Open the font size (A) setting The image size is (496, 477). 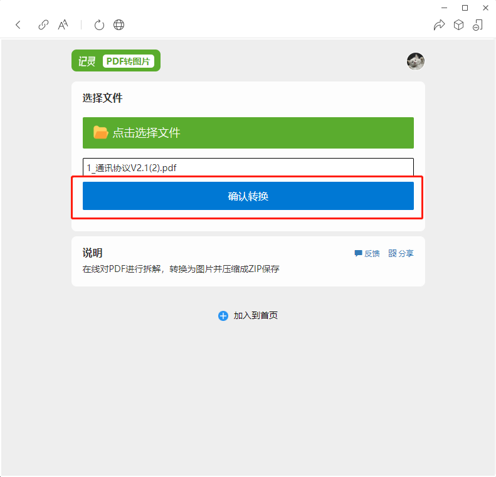click(x=63, y=24)
